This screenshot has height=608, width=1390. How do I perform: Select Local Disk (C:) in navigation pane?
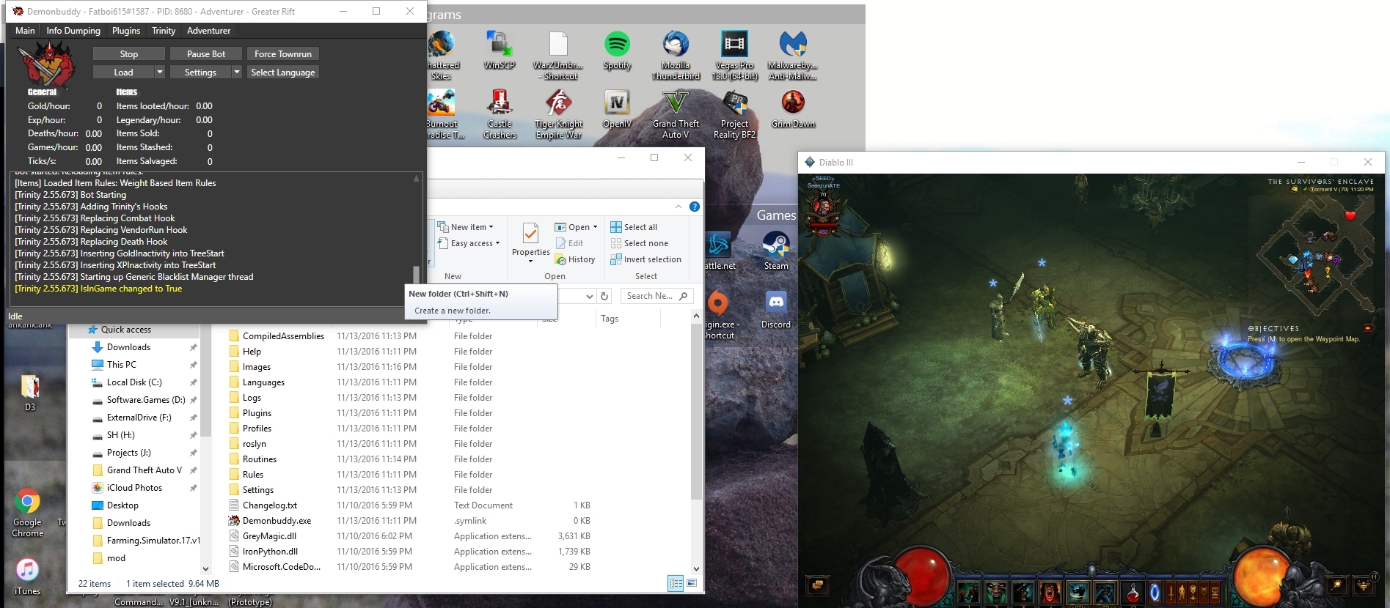pos(134,382)
